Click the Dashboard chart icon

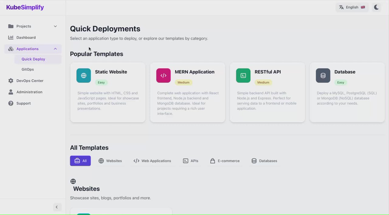11,38
